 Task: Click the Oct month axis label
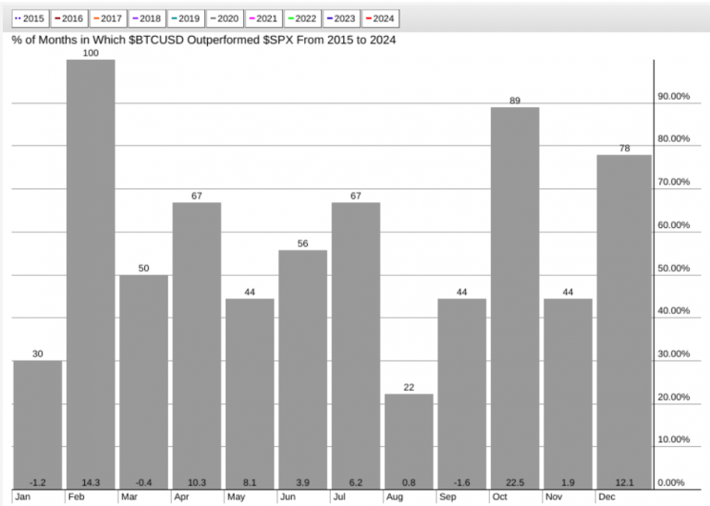coord(499,497)
